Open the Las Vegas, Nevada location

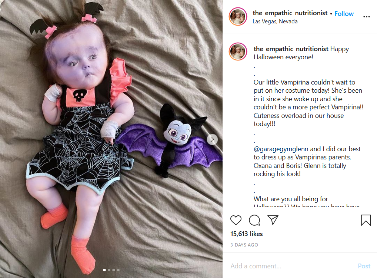point(275,21)
